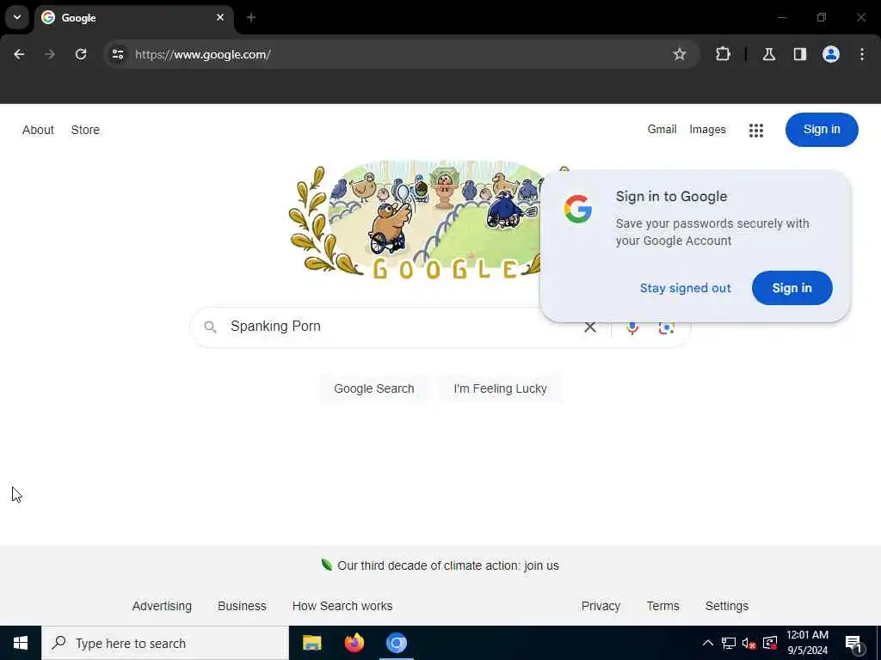Viewport: 881px width, 660px height.
Task: Go back using the browser back arrow
Action: (19, 54)
